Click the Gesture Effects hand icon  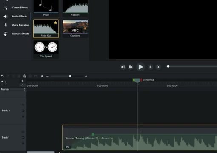pyautogui.click(x=6, y=34)
